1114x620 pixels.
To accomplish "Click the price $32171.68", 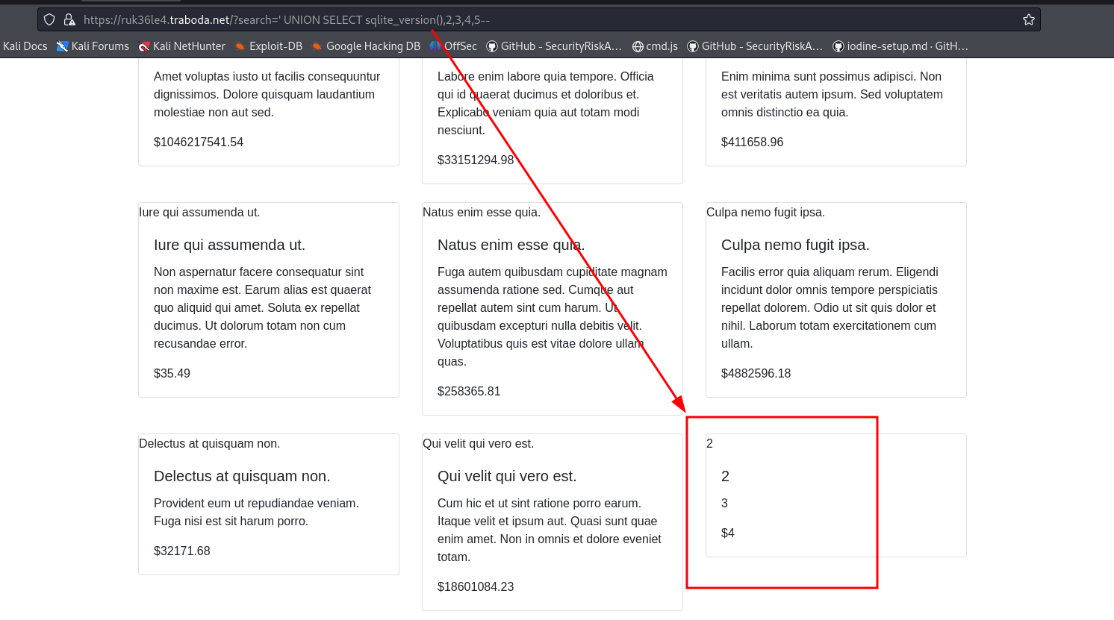I will point(181,551).
